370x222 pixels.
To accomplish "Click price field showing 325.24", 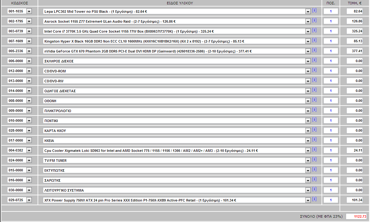I will (354, 31).
